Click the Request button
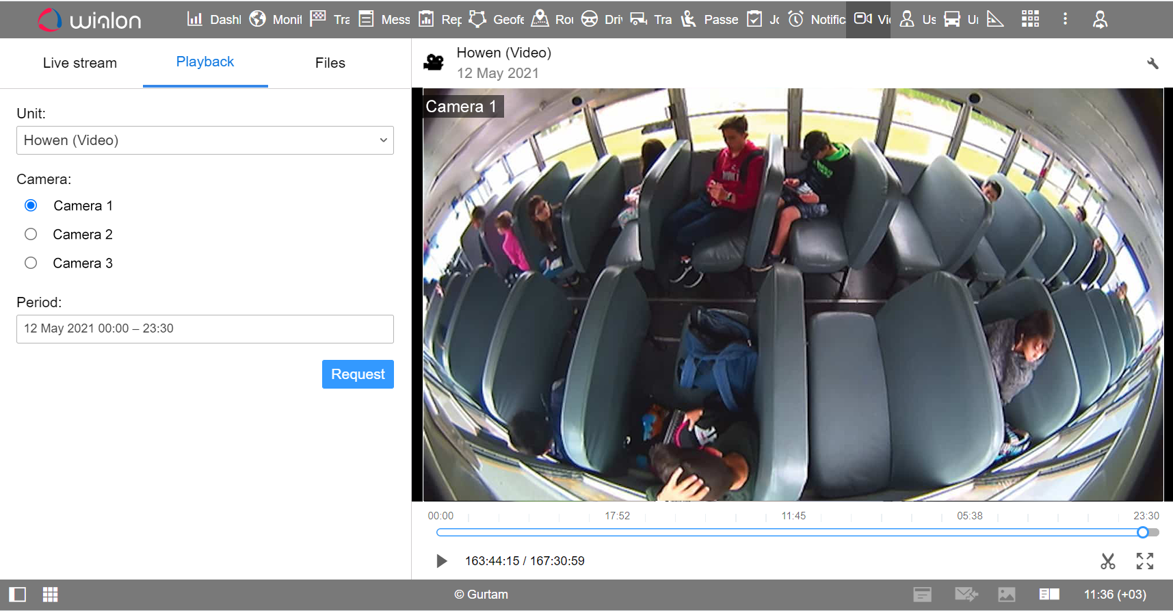This screenshot has width=1173, height=611. pyautogui.click(x=358, y=374)
